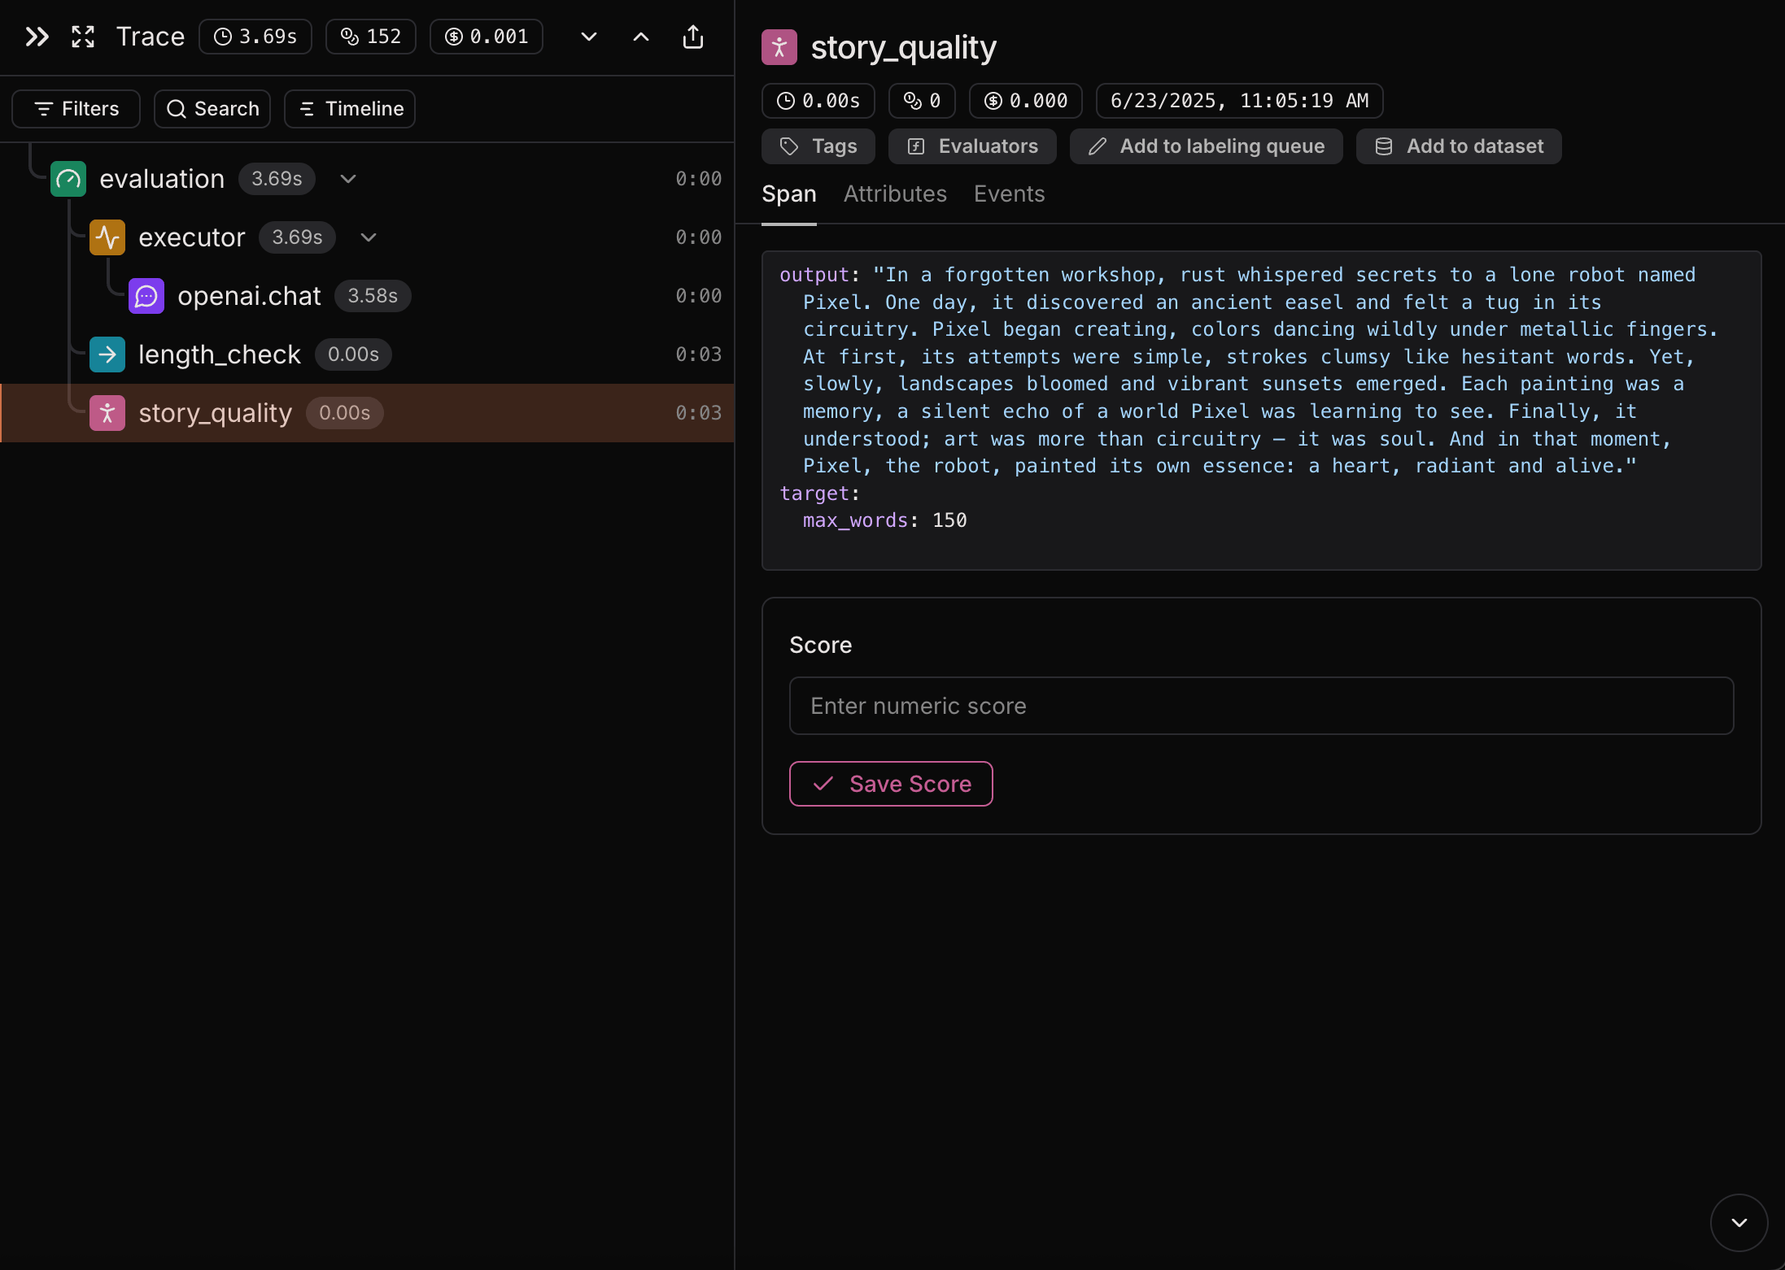Switch to Timeline view

[350, 109]
